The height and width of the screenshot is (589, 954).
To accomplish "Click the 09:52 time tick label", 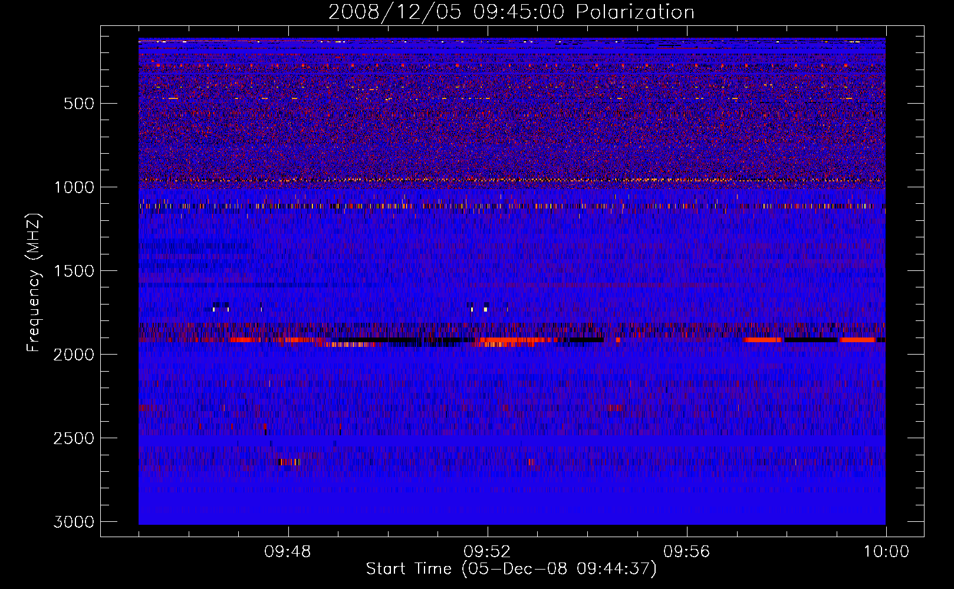I will click(487, 552).
